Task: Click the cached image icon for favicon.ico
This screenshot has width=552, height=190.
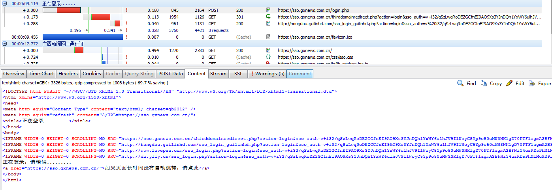Action: pyautogui.click(x=268, y=37)
